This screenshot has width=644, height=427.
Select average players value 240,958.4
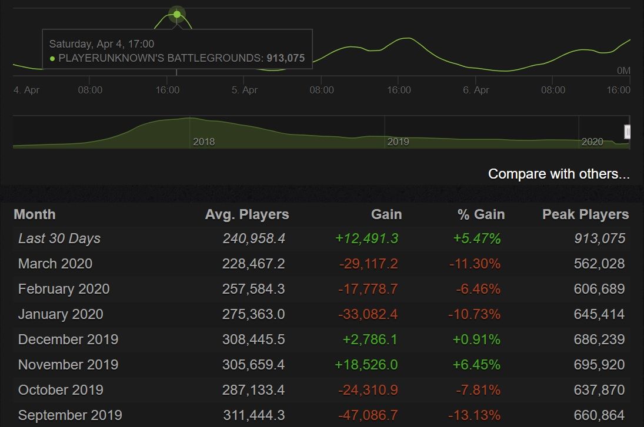pos(254,238)
